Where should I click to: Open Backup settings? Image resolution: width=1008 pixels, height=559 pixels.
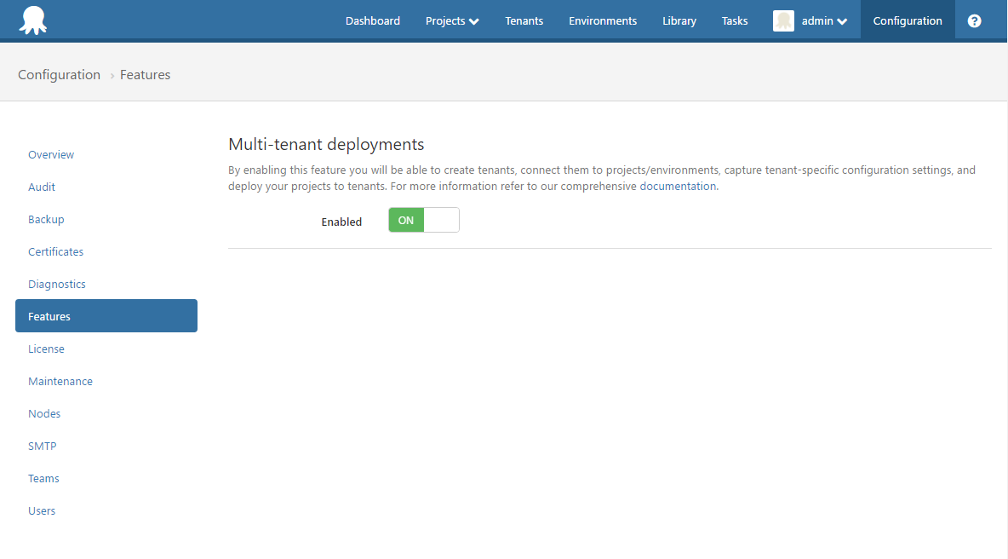tap(46, 219)
